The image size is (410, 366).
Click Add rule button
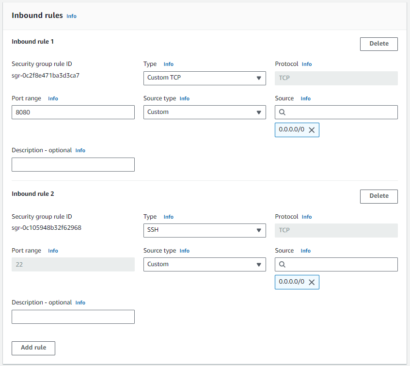point(33,348)
